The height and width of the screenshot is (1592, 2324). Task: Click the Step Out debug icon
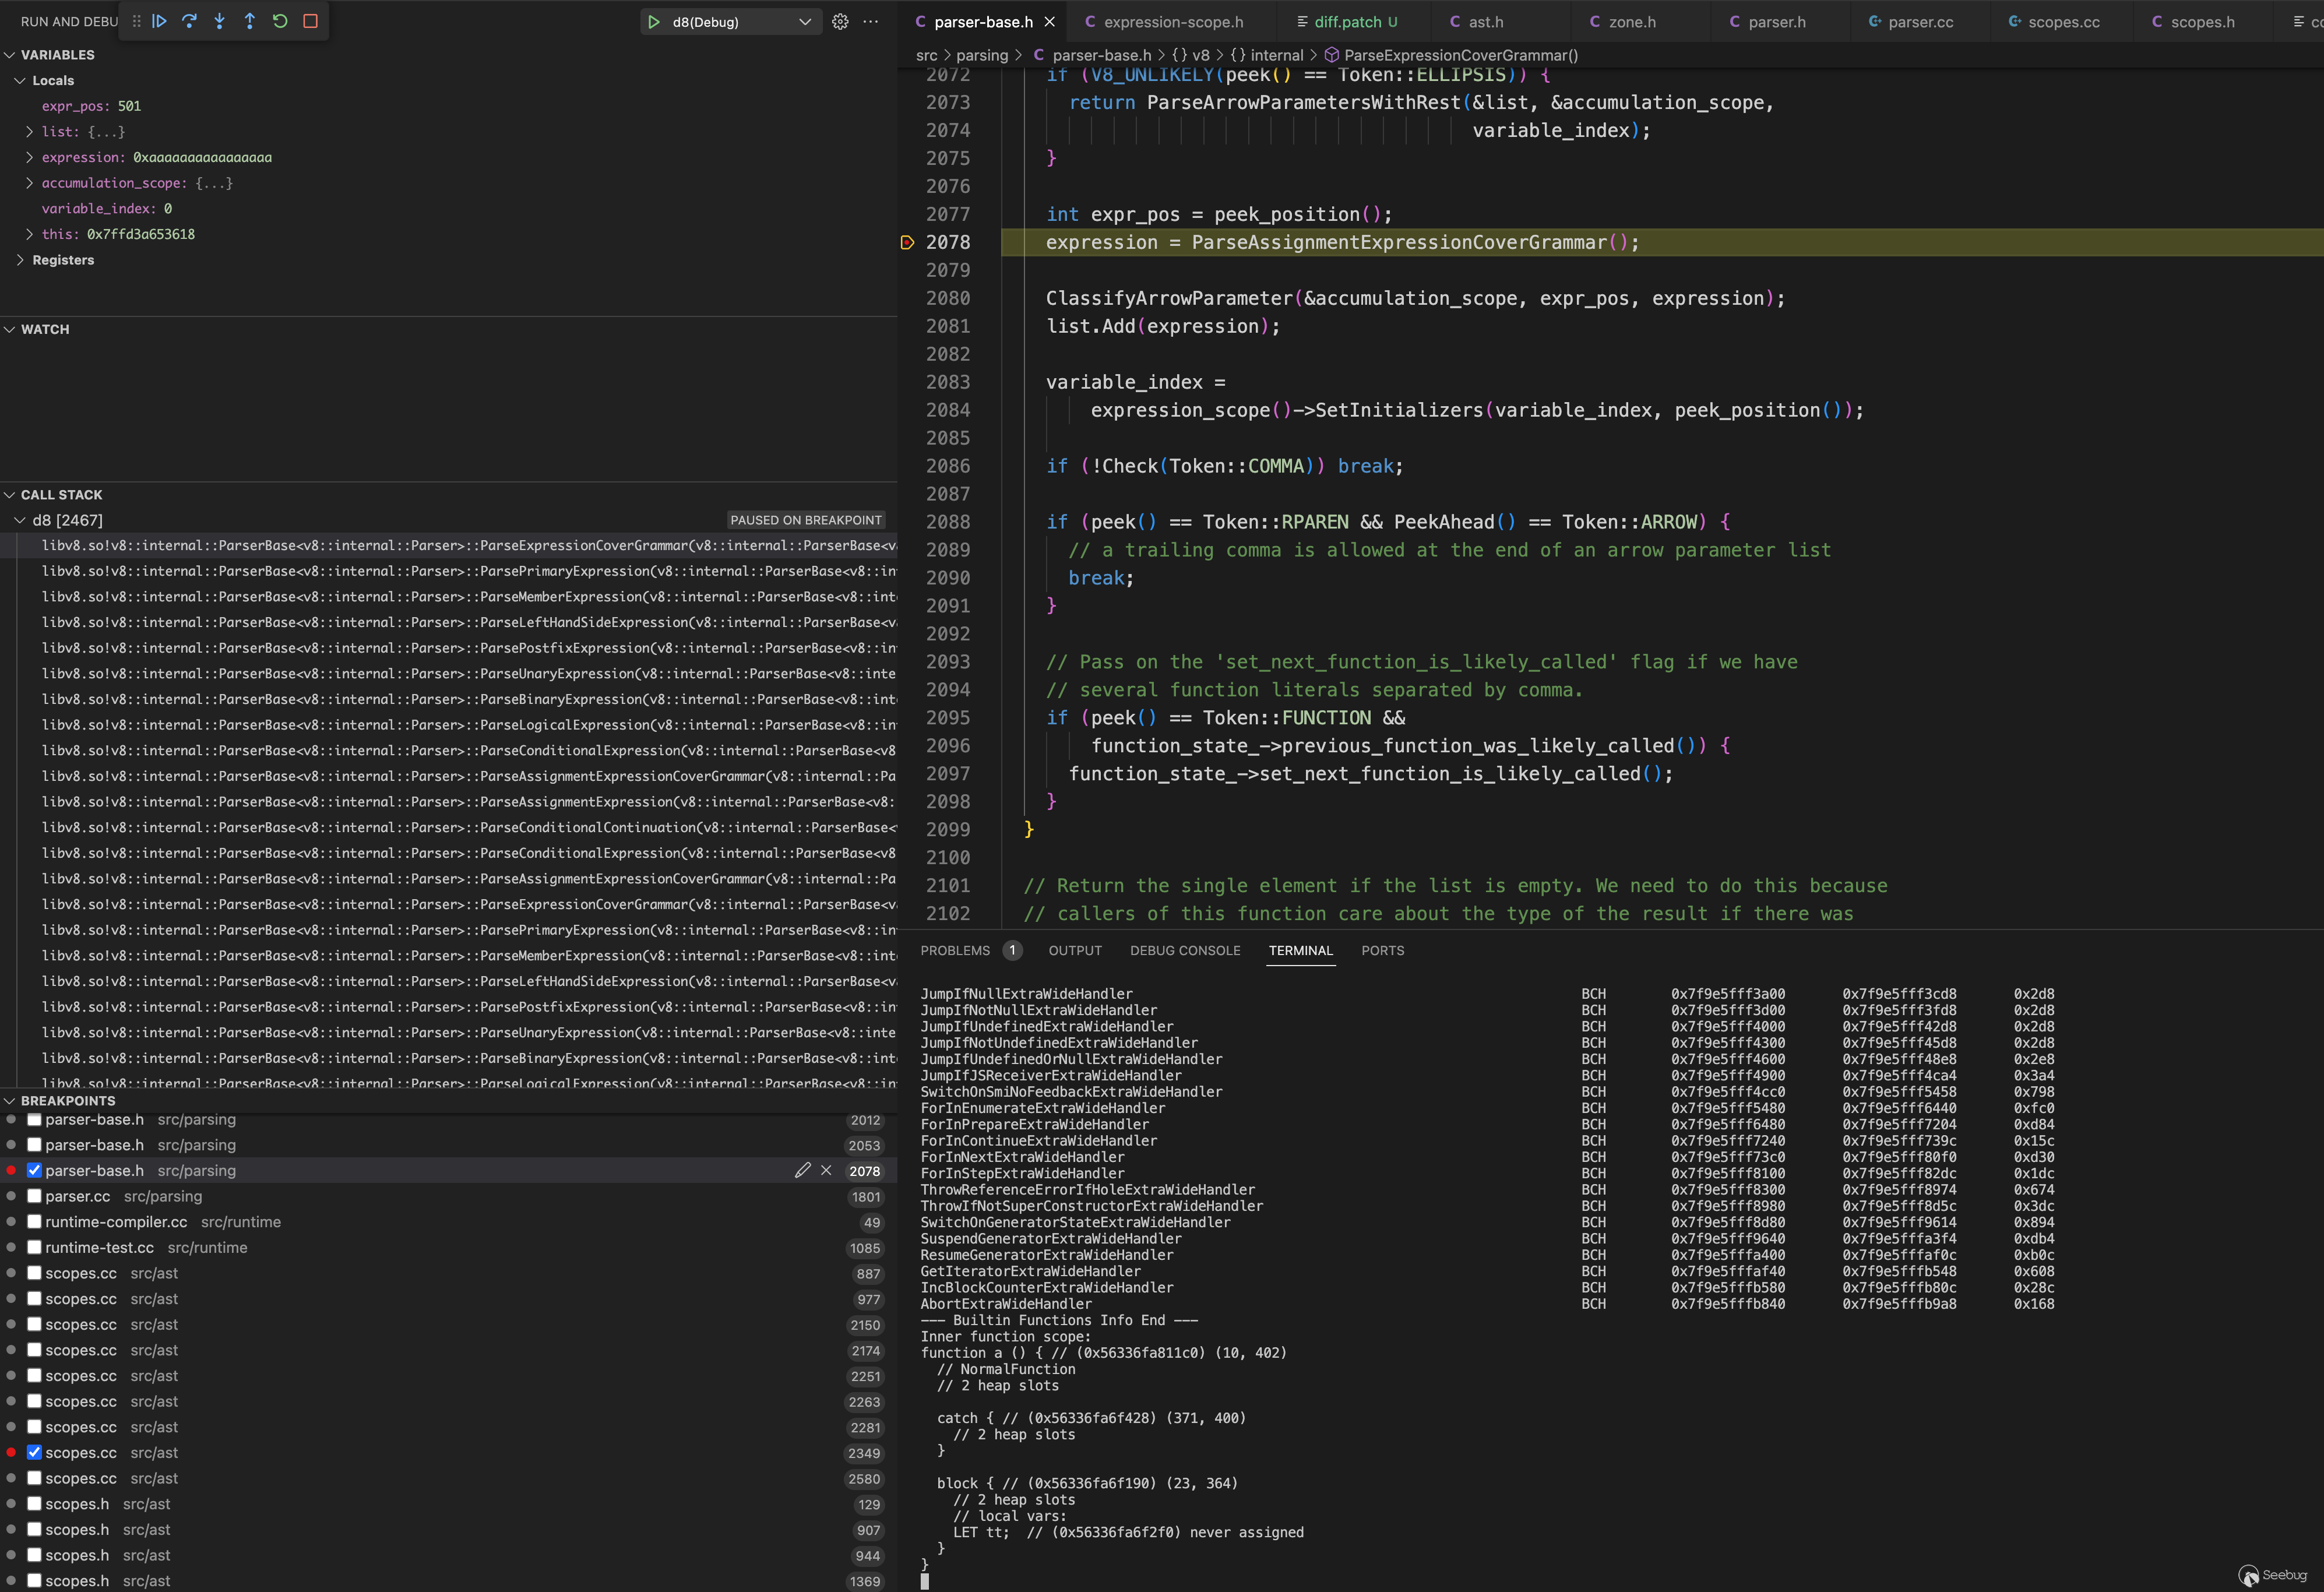click(250, 21)
